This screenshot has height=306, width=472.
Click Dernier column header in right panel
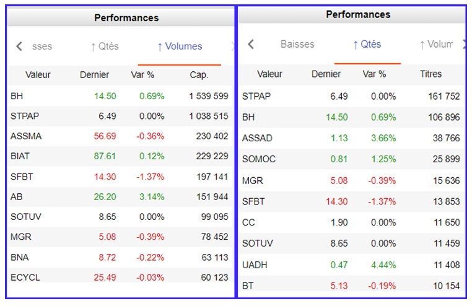[x=326, y=74]
